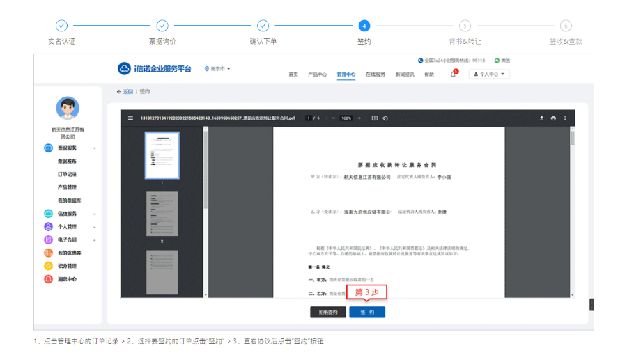Click the 电子合同 document icon
Screen dimensions: 627x362
pos(48,240)
